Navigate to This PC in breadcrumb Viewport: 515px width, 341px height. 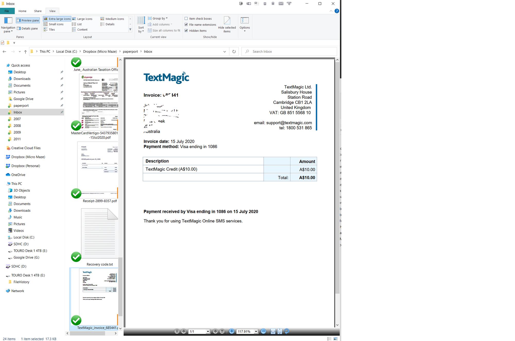pyautogui.click(x=45, y=51)
